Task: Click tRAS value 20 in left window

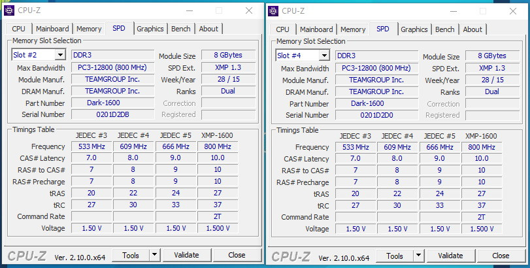Action: (x=91, y=193)
